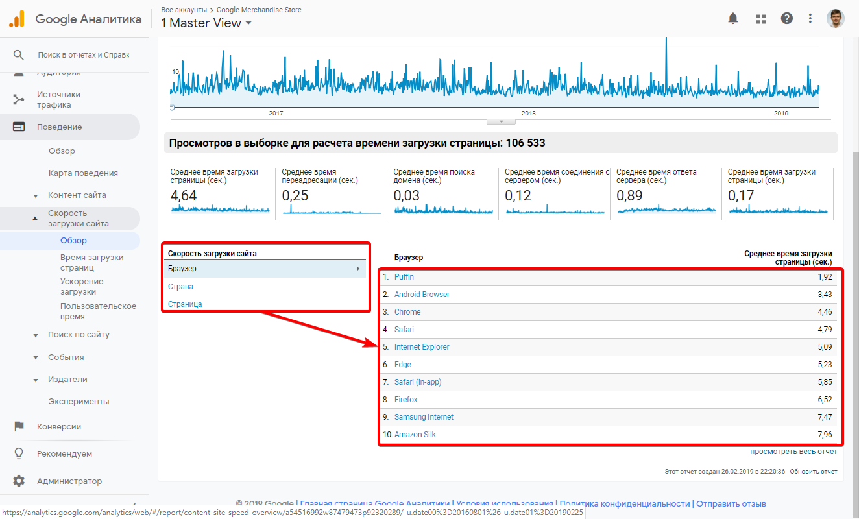Image resolution: width=859 pixels, height=519 pixels.
Task: Click the notifications bell icon
Action: pos(733,19)
